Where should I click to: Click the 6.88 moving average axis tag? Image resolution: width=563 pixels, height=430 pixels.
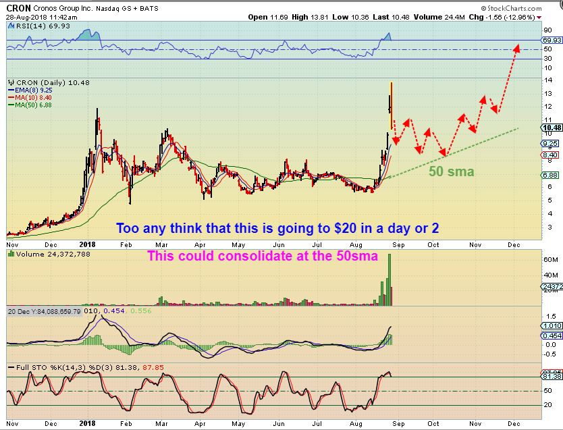click(549, 175)
